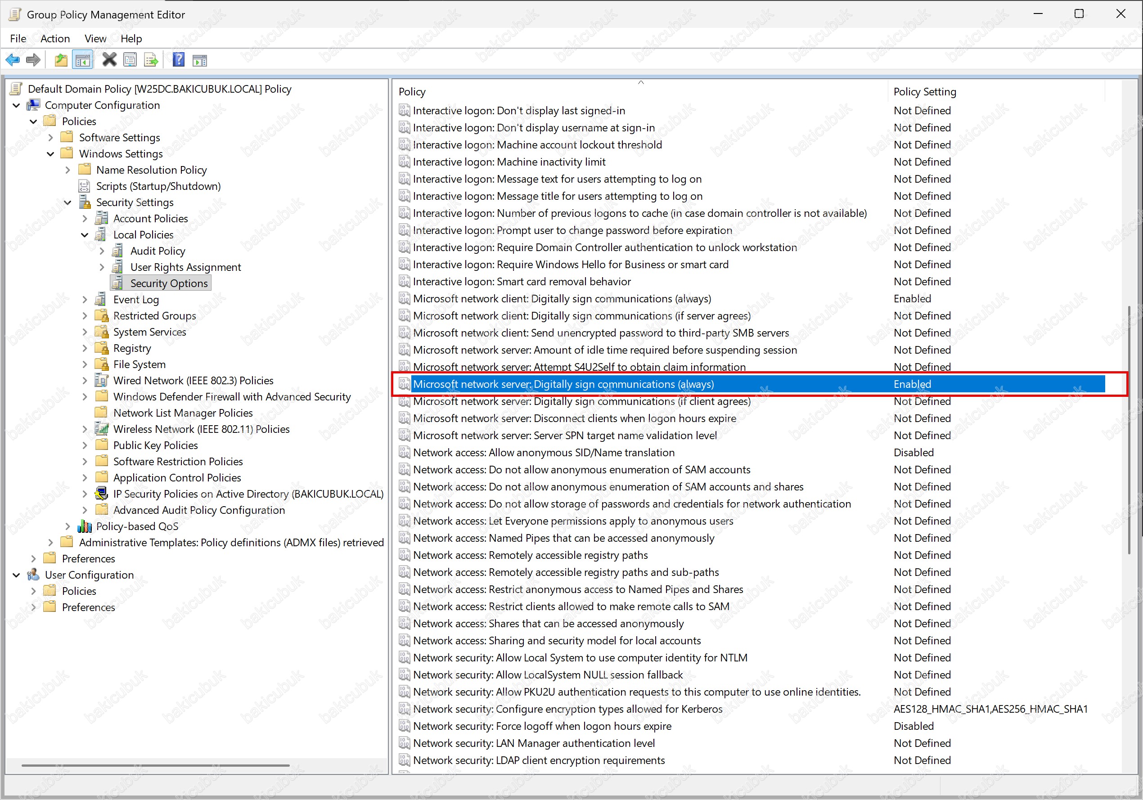Select Network security: Configure encryption types allowed for Kerberos
Viewport: 1143px width, 800px height.
[x=751, y=709]
